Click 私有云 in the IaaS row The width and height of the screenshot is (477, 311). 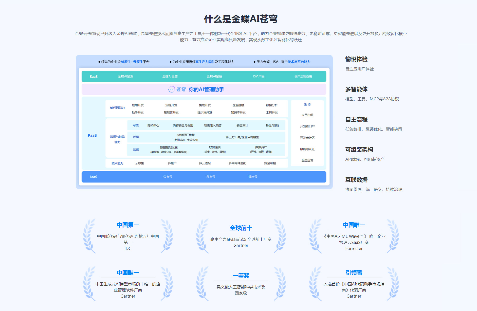[211, 177]
